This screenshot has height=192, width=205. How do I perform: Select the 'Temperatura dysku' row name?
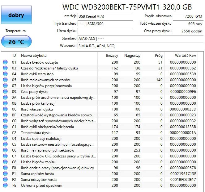coord(36,133)
